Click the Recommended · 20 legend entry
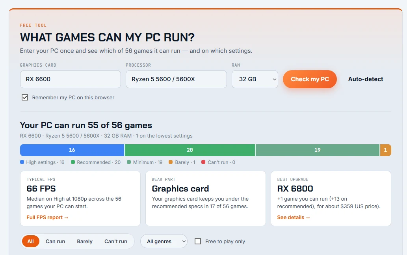The height and width of the screenshot is (255, 407). click(x=96, y=162)
